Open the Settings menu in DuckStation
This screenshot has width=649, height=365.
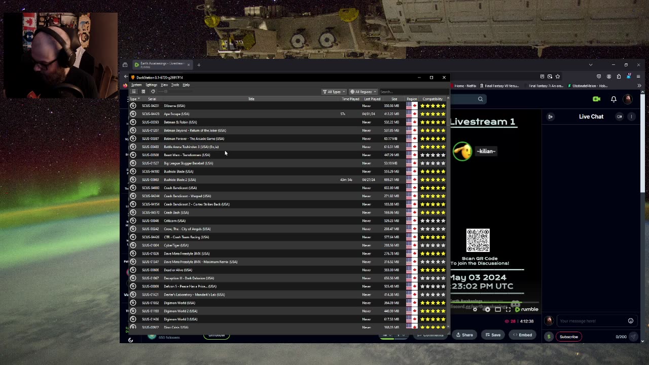click(151, 85)
